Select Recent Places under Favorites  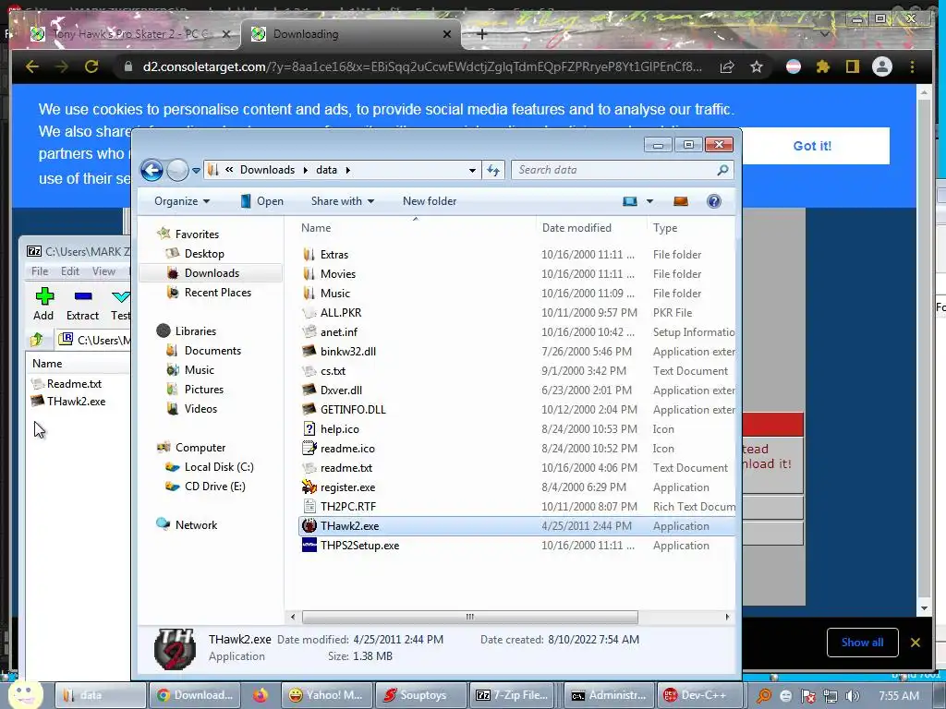[x=217, y=293]
